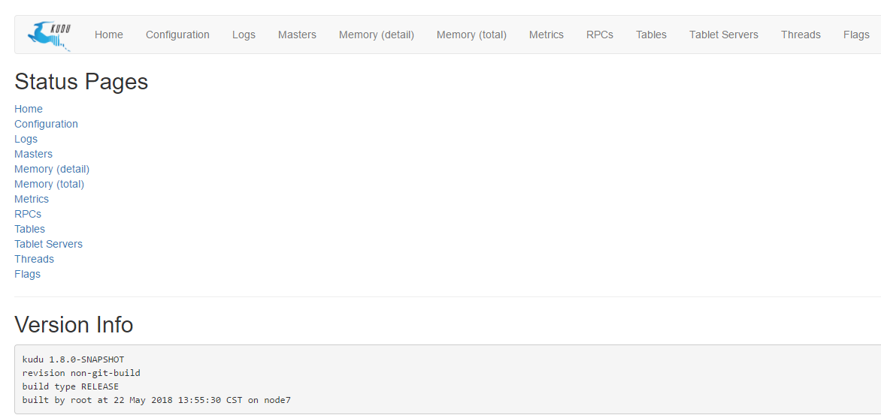Click Memory (detail) link in Status Pages
Image resolution: width=881 pixels, height=415 pixels.
point(52,169)
